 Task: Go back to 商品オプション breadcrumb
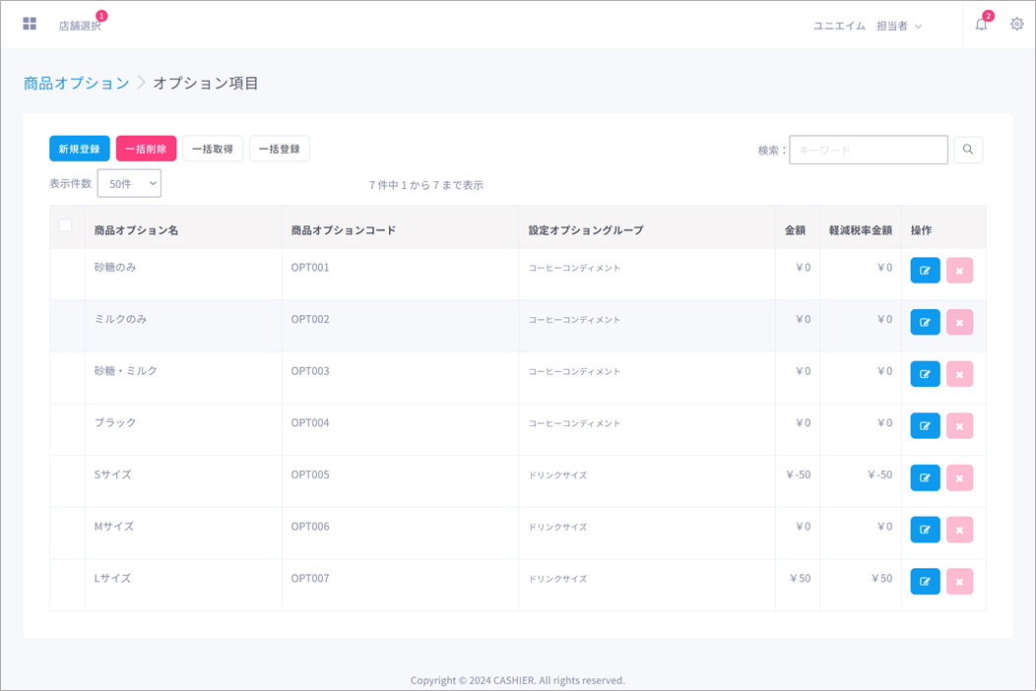pos(77,84)
